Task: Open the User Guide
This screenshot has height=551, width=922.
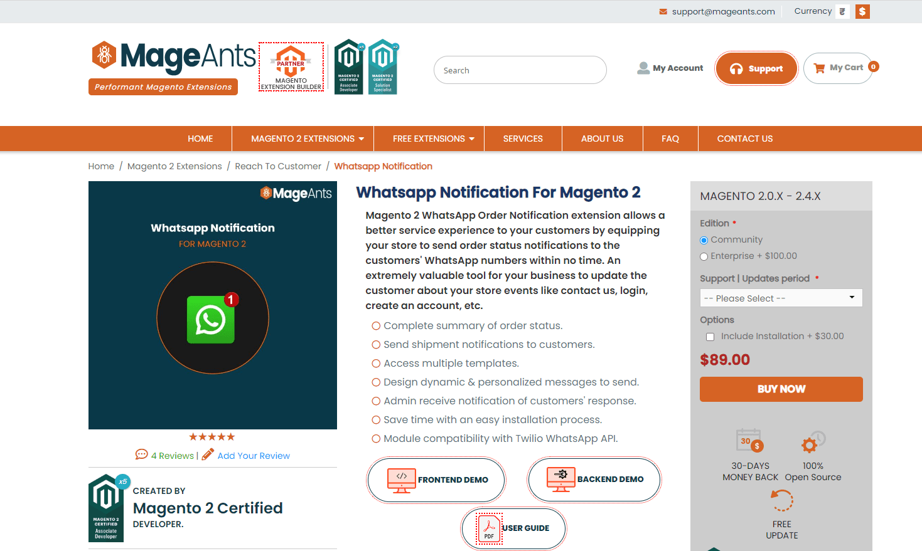Action: point(513,528)
